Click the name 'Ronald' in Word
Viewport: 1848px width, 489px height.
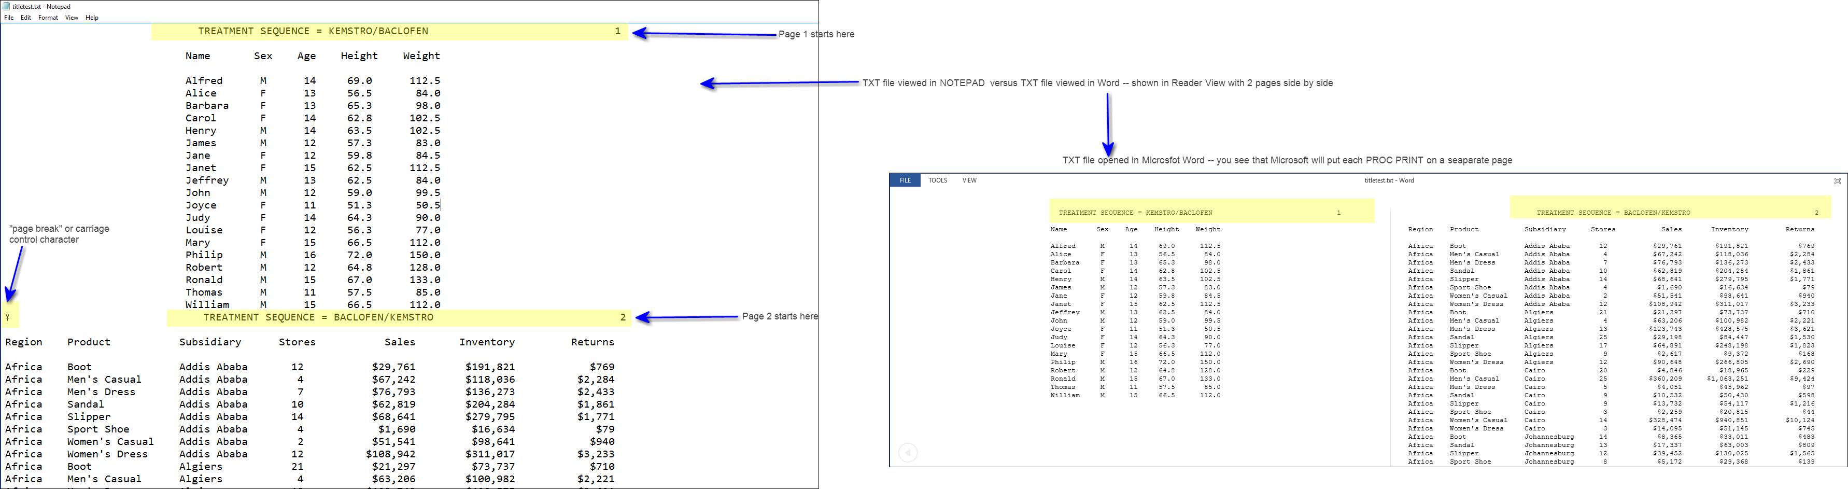pyautogui.click(x=1063, y=379)
